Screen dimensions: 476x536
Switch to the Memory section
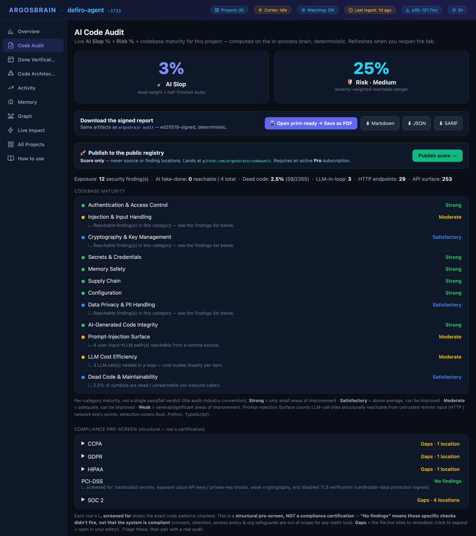[33, 102]
